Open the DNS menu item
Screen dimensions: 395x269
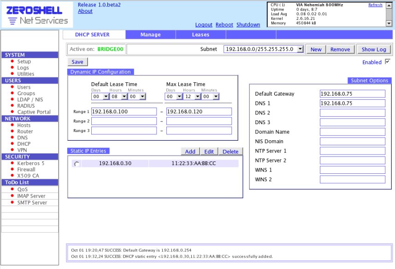pos(23,138)
